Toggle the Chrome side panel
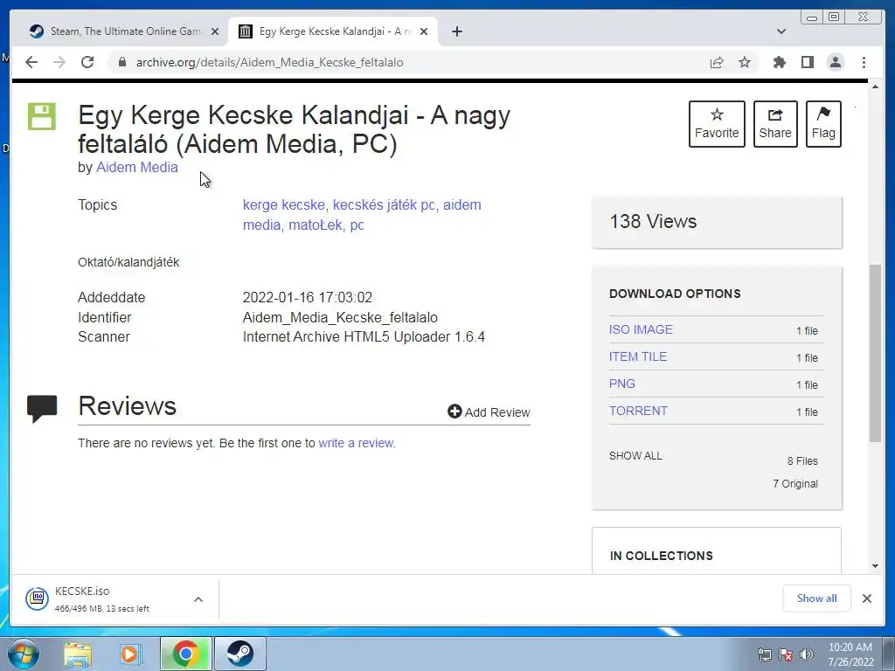The height and width of the screenshot is (671, 895). 807,62
